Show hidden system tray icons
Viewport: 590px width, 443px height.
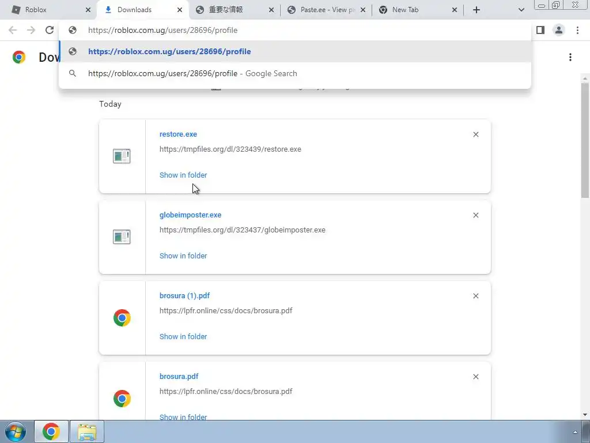575,432
